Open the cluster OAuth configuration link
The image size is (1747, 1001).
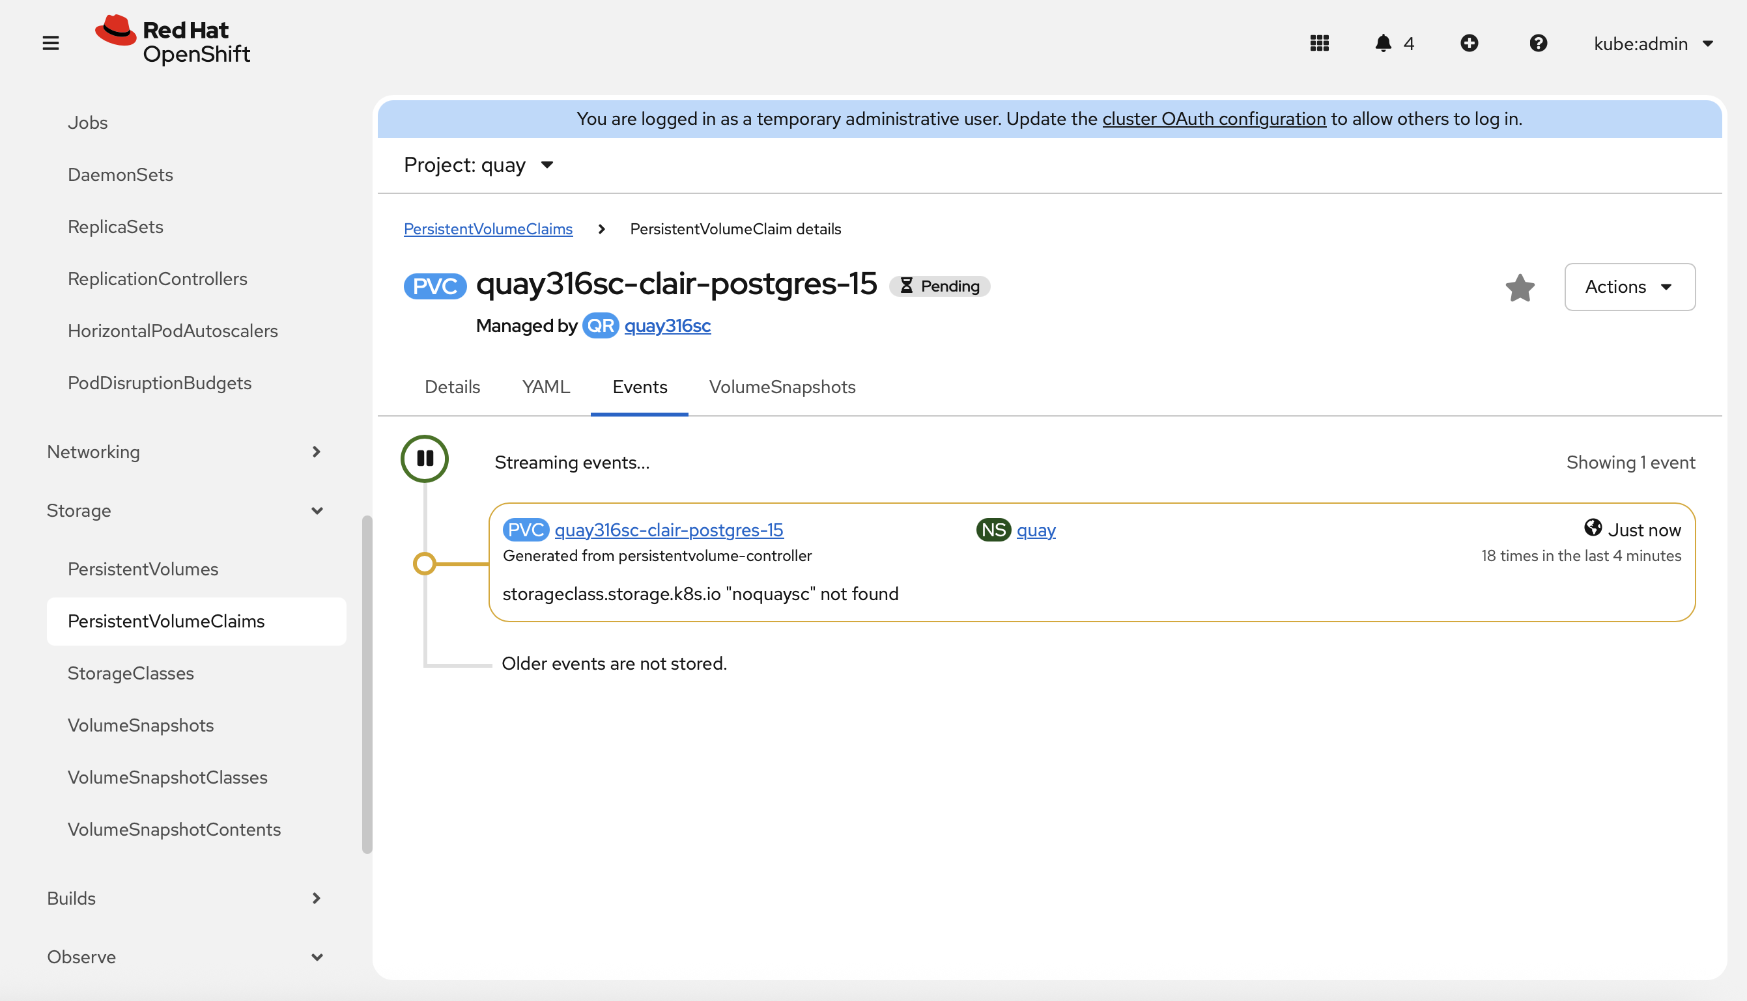point(1214,119)
